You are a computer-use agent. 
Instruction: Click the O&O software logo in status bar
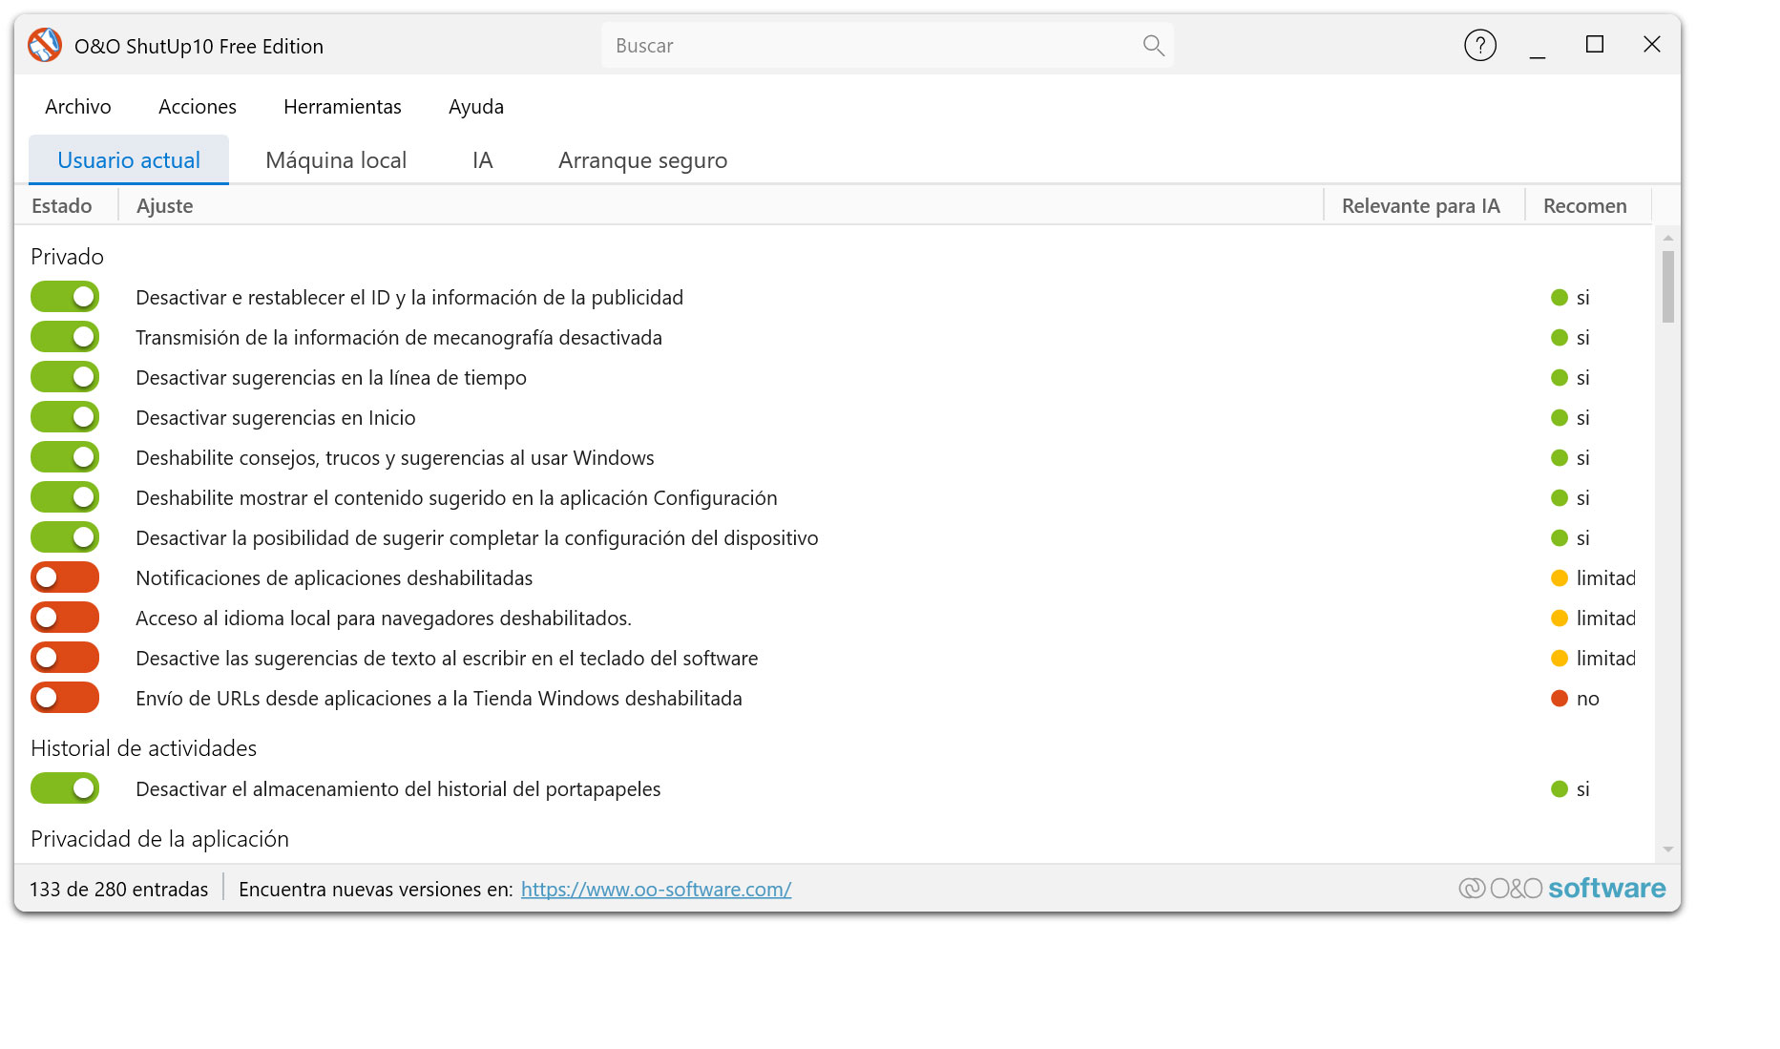click(1562, 888)
